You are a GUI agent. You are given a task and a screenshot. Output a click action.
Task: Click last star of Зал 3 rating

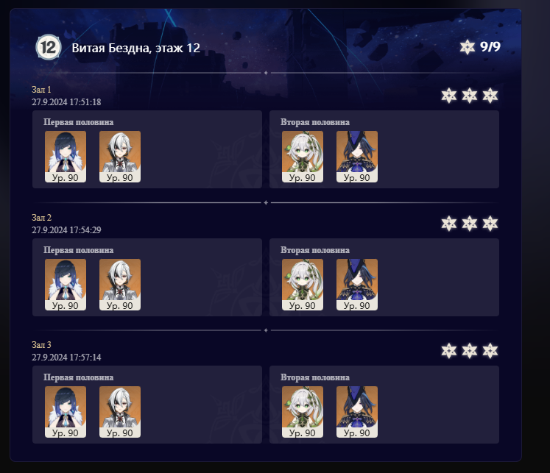point(490,351)
